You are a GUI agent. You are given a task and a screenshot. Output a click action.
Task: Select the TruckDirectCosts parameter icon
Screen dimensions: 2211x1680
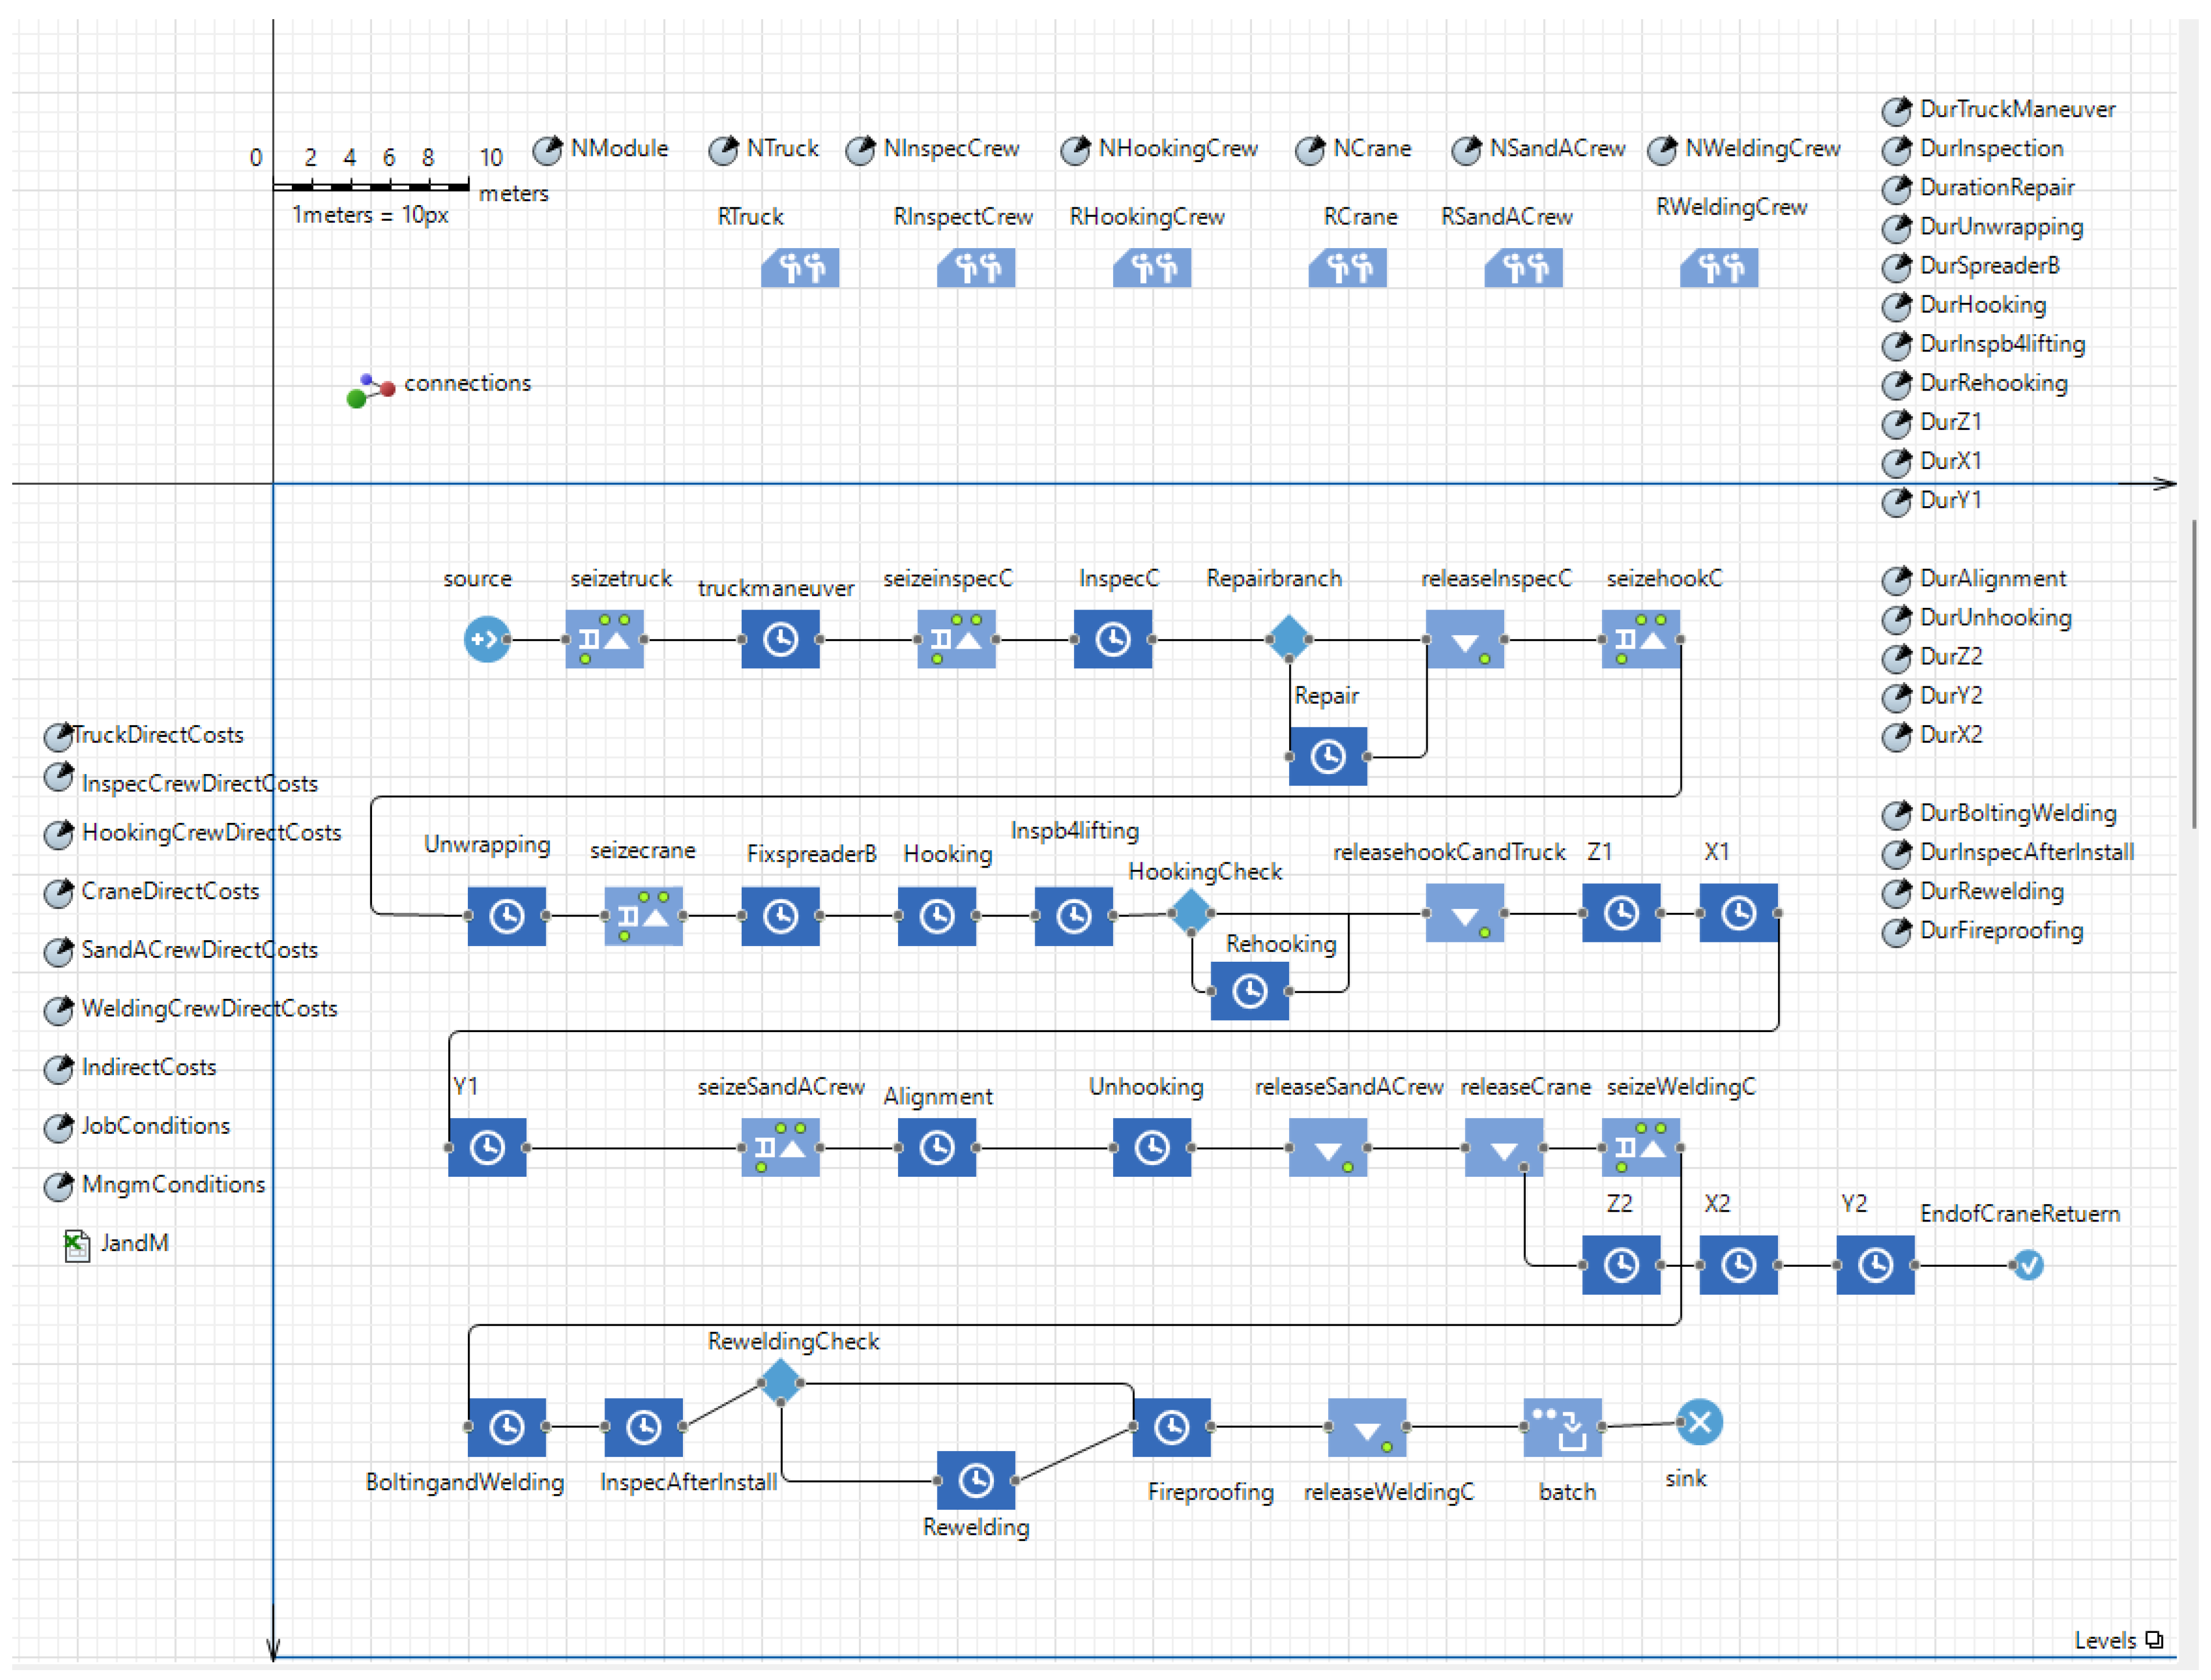[58, 737]
